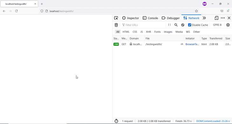Image resolution: width=232 pixels, height=124 pixels.
Task: Show more devtools tabs chevron
Action: 204,18
